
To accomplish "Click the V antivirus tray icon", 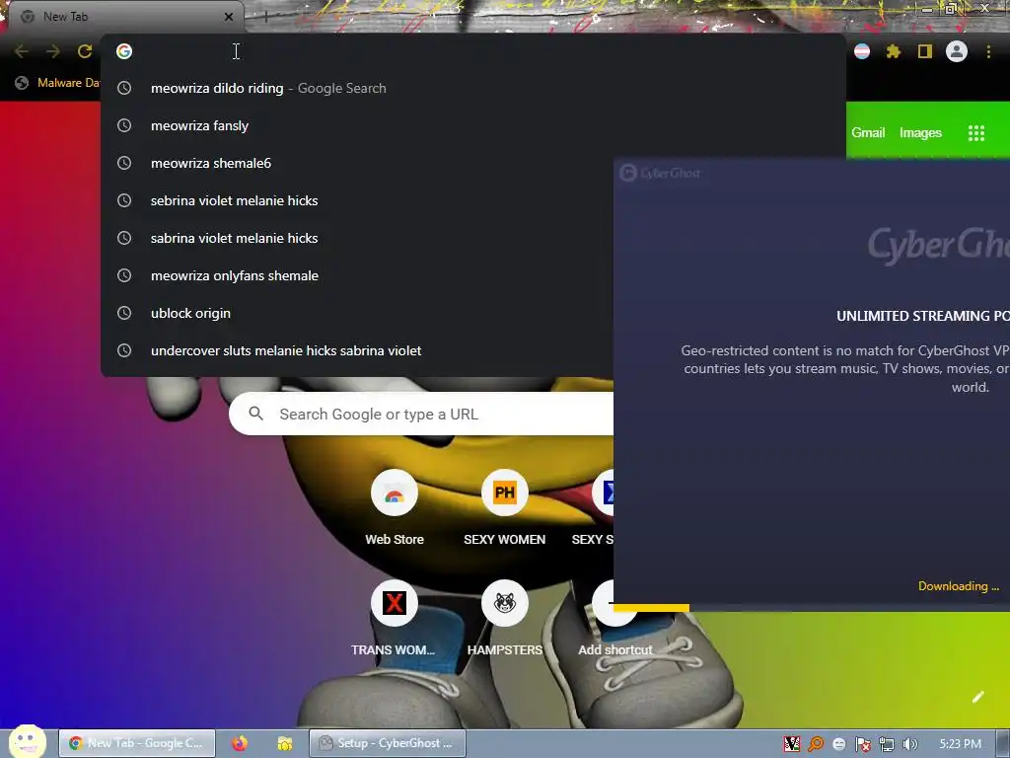I will (792, 744).
